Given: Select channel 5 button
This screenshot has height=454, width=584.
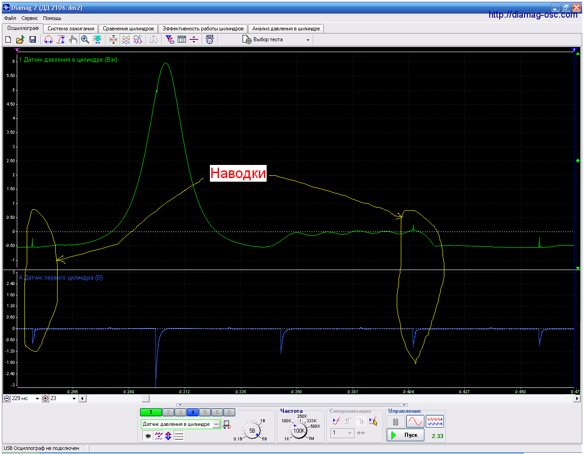Looking at the screenshot, I should 205,412.
